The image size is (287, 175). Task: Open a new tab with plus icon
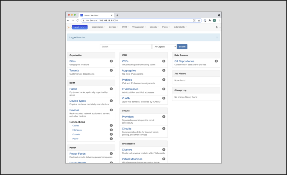coord(117,15)
